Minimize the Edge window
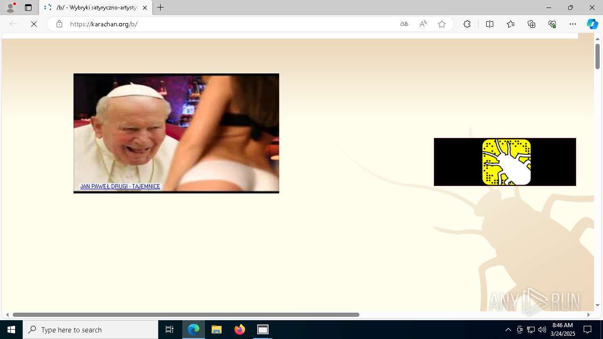Viewport: 603px width, 339px height. pyautogui.click(x=549, y=8)
